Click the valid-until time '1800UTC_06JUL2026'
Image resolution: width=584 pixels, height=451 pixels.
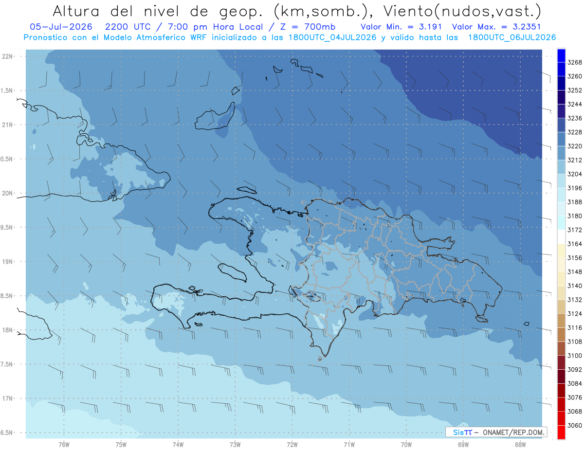(x=512, y=37)
